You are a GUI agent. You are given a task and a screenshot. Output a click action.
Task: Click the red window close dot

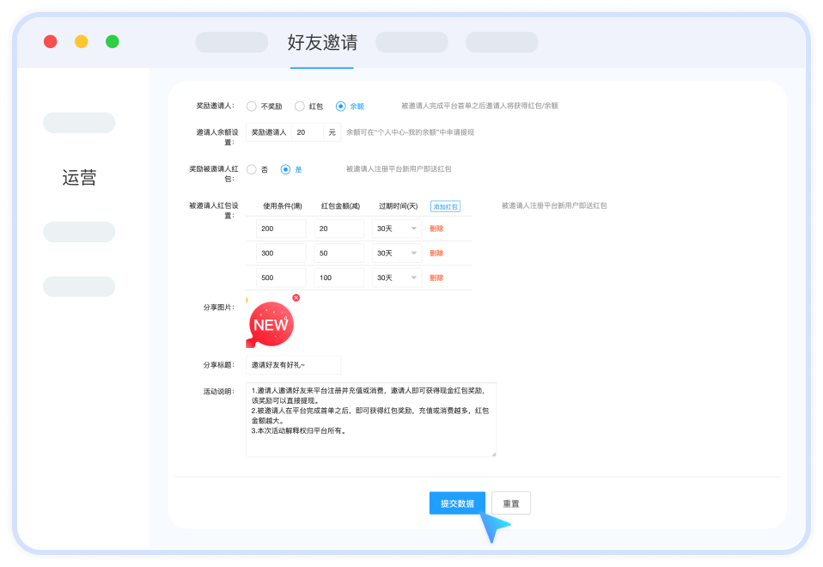(51, 41)
